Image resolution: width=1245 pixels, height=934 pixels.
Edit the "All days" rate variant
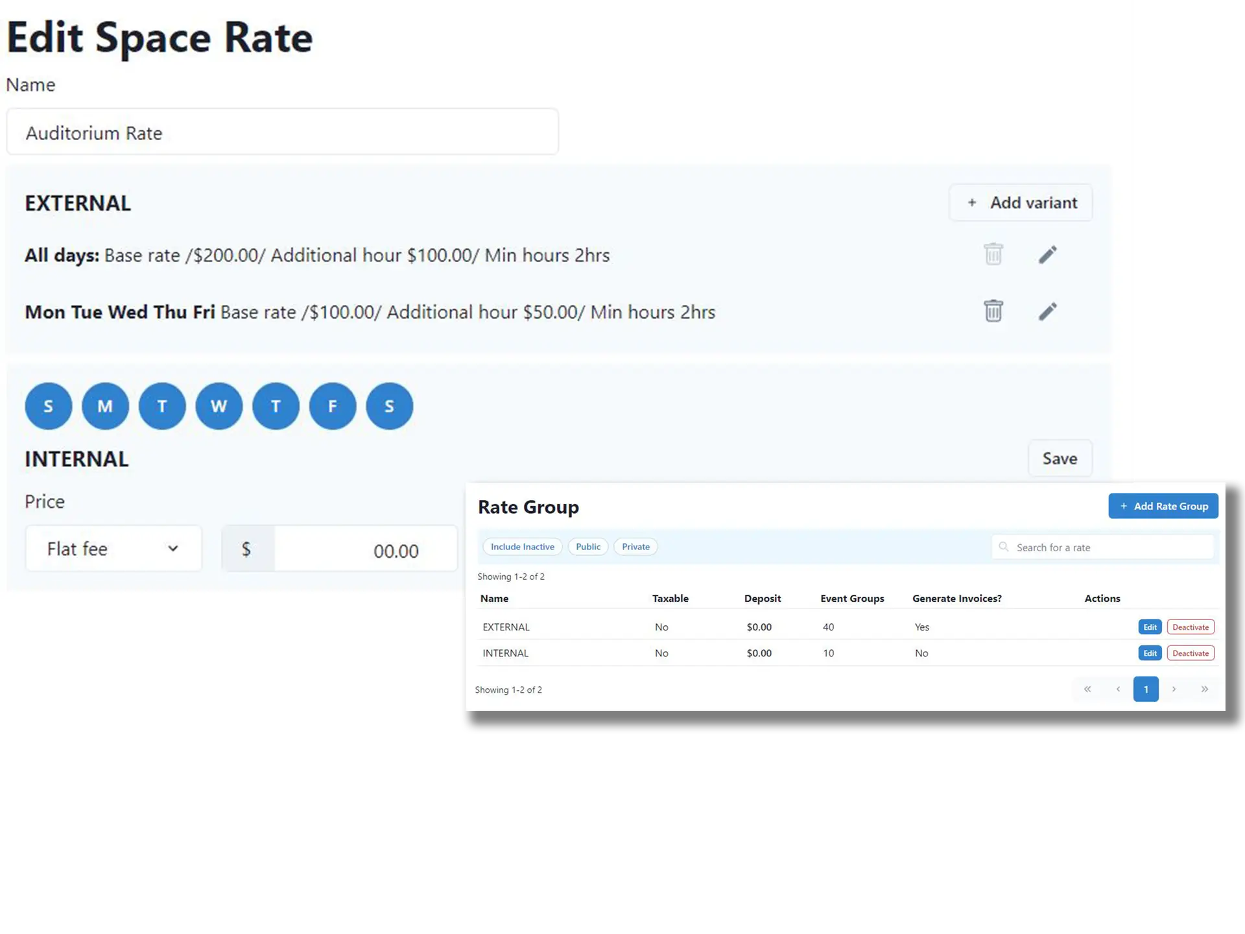click(x=1048, y=254)
